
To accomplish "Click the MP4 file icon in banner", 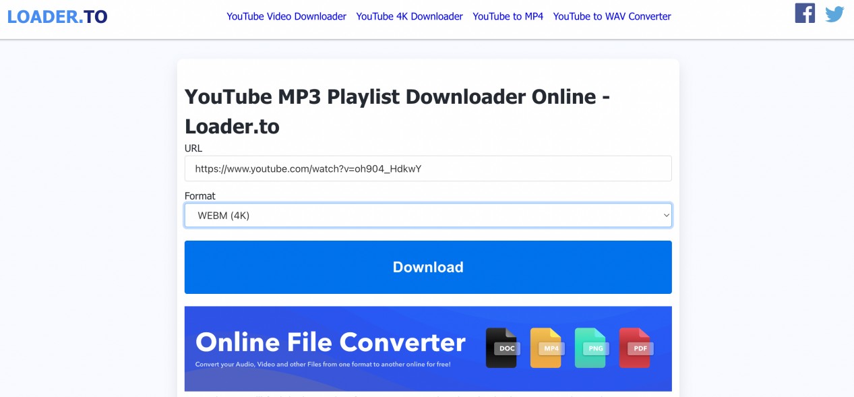I will (x=547, y=348).
